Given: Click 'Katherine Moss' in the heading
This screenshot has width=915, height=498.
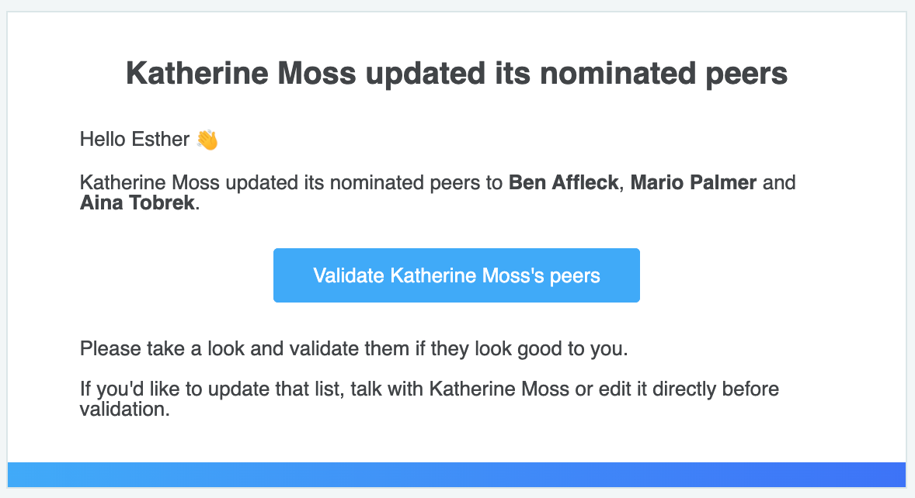Looking at the screenshot, I should [241, 74].
